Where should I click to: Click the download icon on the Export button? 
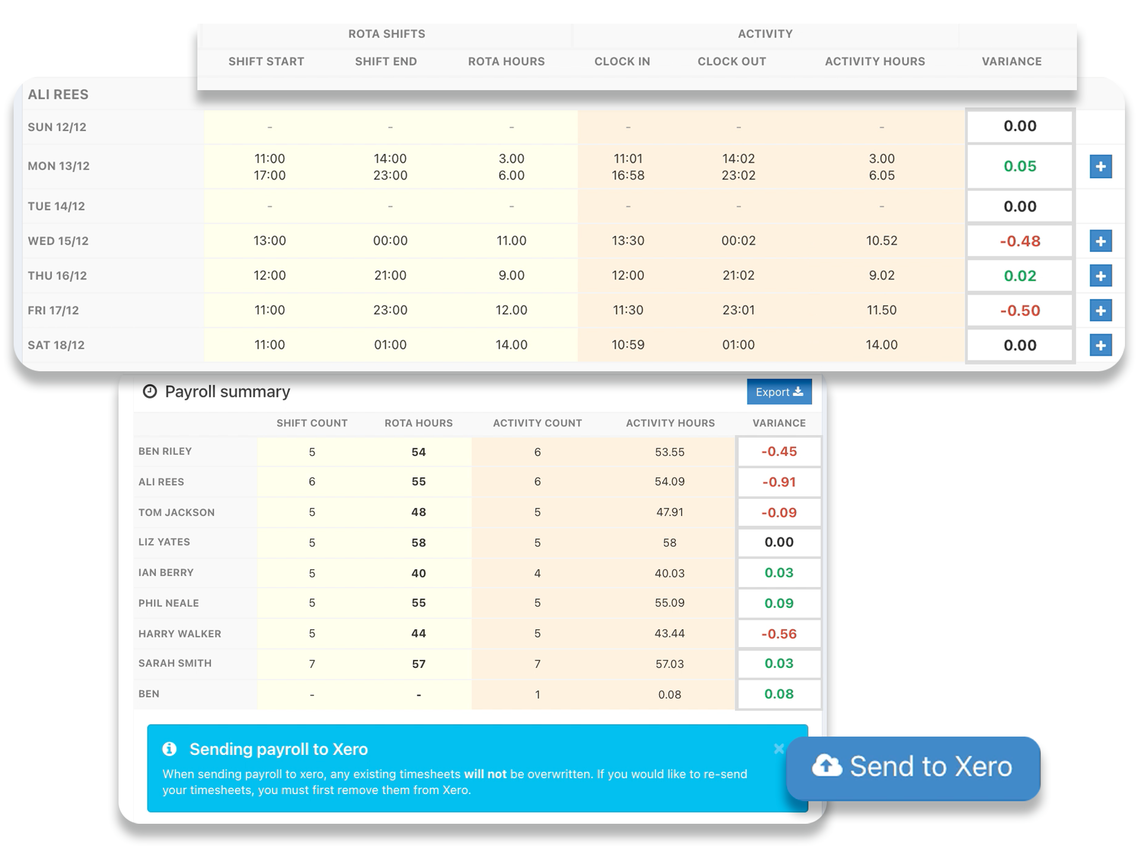(x=799, y=391)
